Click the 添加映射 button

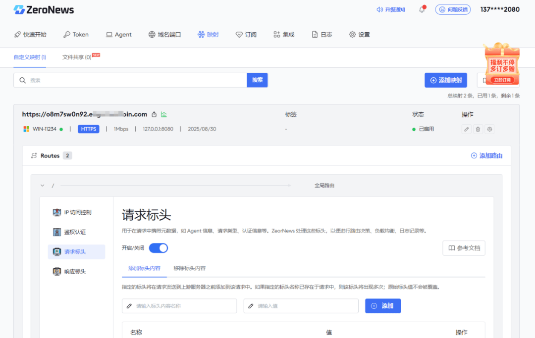(445, 80)
